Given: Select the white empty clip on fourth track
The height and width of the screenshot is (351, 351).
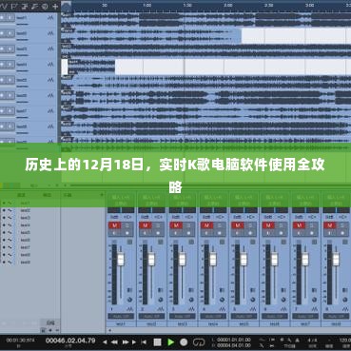Looking at the screenshot, I should tap(230, 67).
